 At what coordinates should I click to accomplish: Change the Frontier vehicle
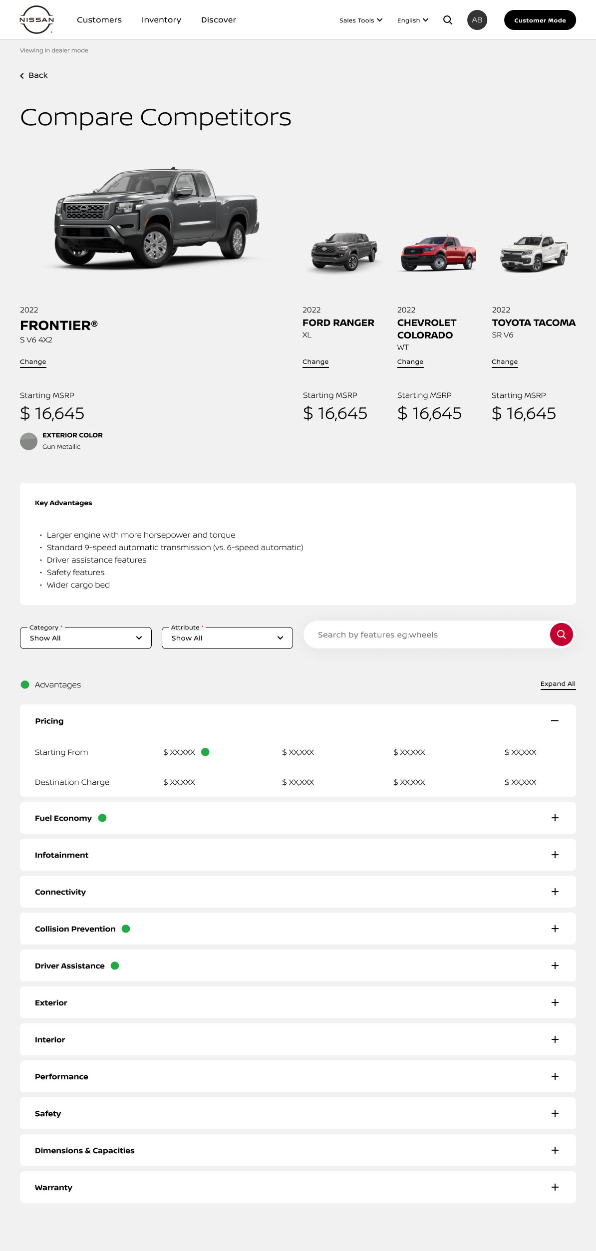tap(33, 362)
